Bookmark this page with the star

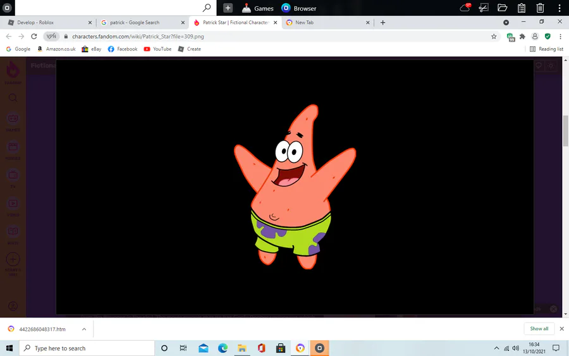coord(494,36)
